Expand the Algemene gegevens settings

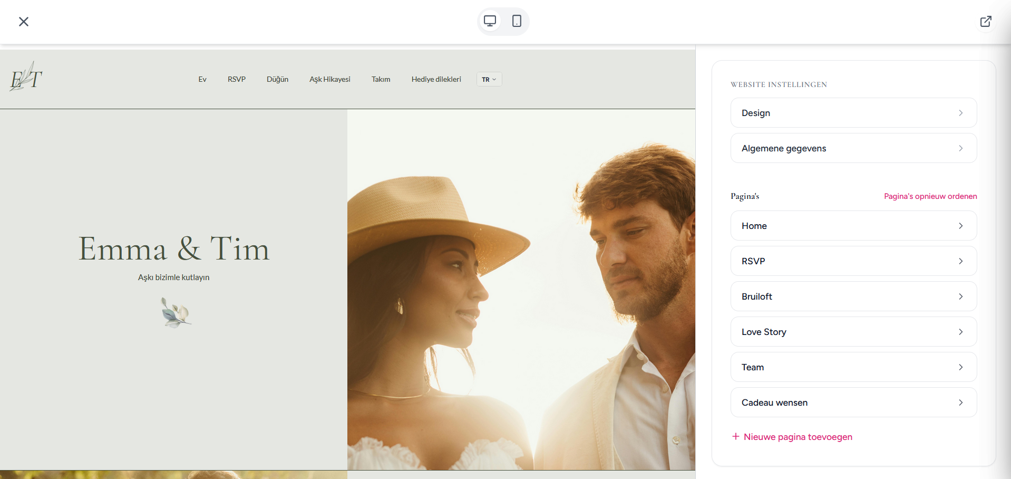tap(853, 148)
